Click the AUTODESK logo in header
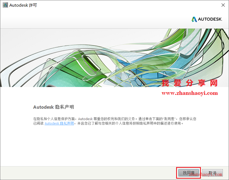 coord(207,19)
